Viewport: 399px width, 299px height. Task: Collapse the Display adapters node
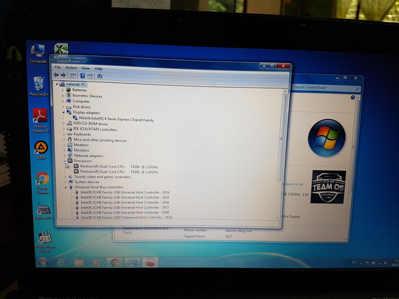click(64, 112)
